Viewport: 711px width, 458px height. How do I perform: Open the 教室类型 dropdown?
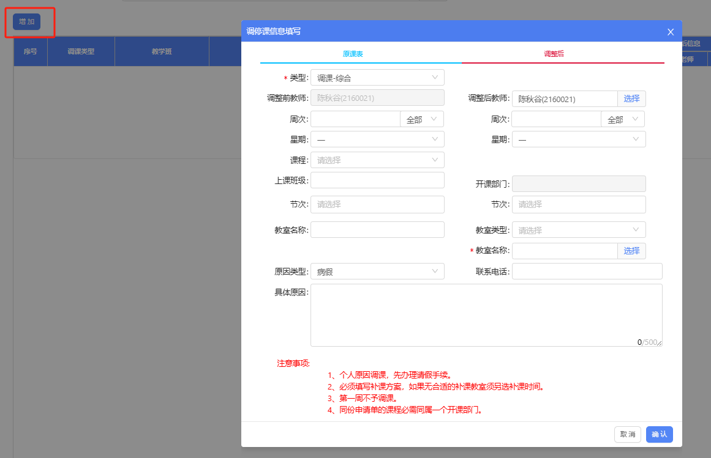point(578,231)
